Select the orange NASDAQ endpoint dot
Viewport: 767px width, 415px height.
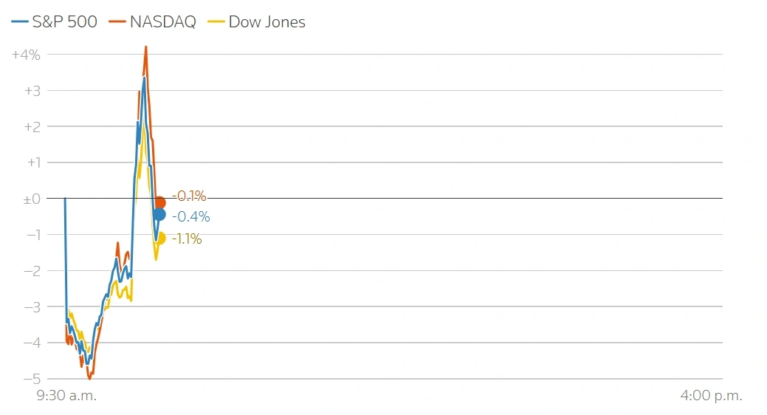tap(159, 202)
